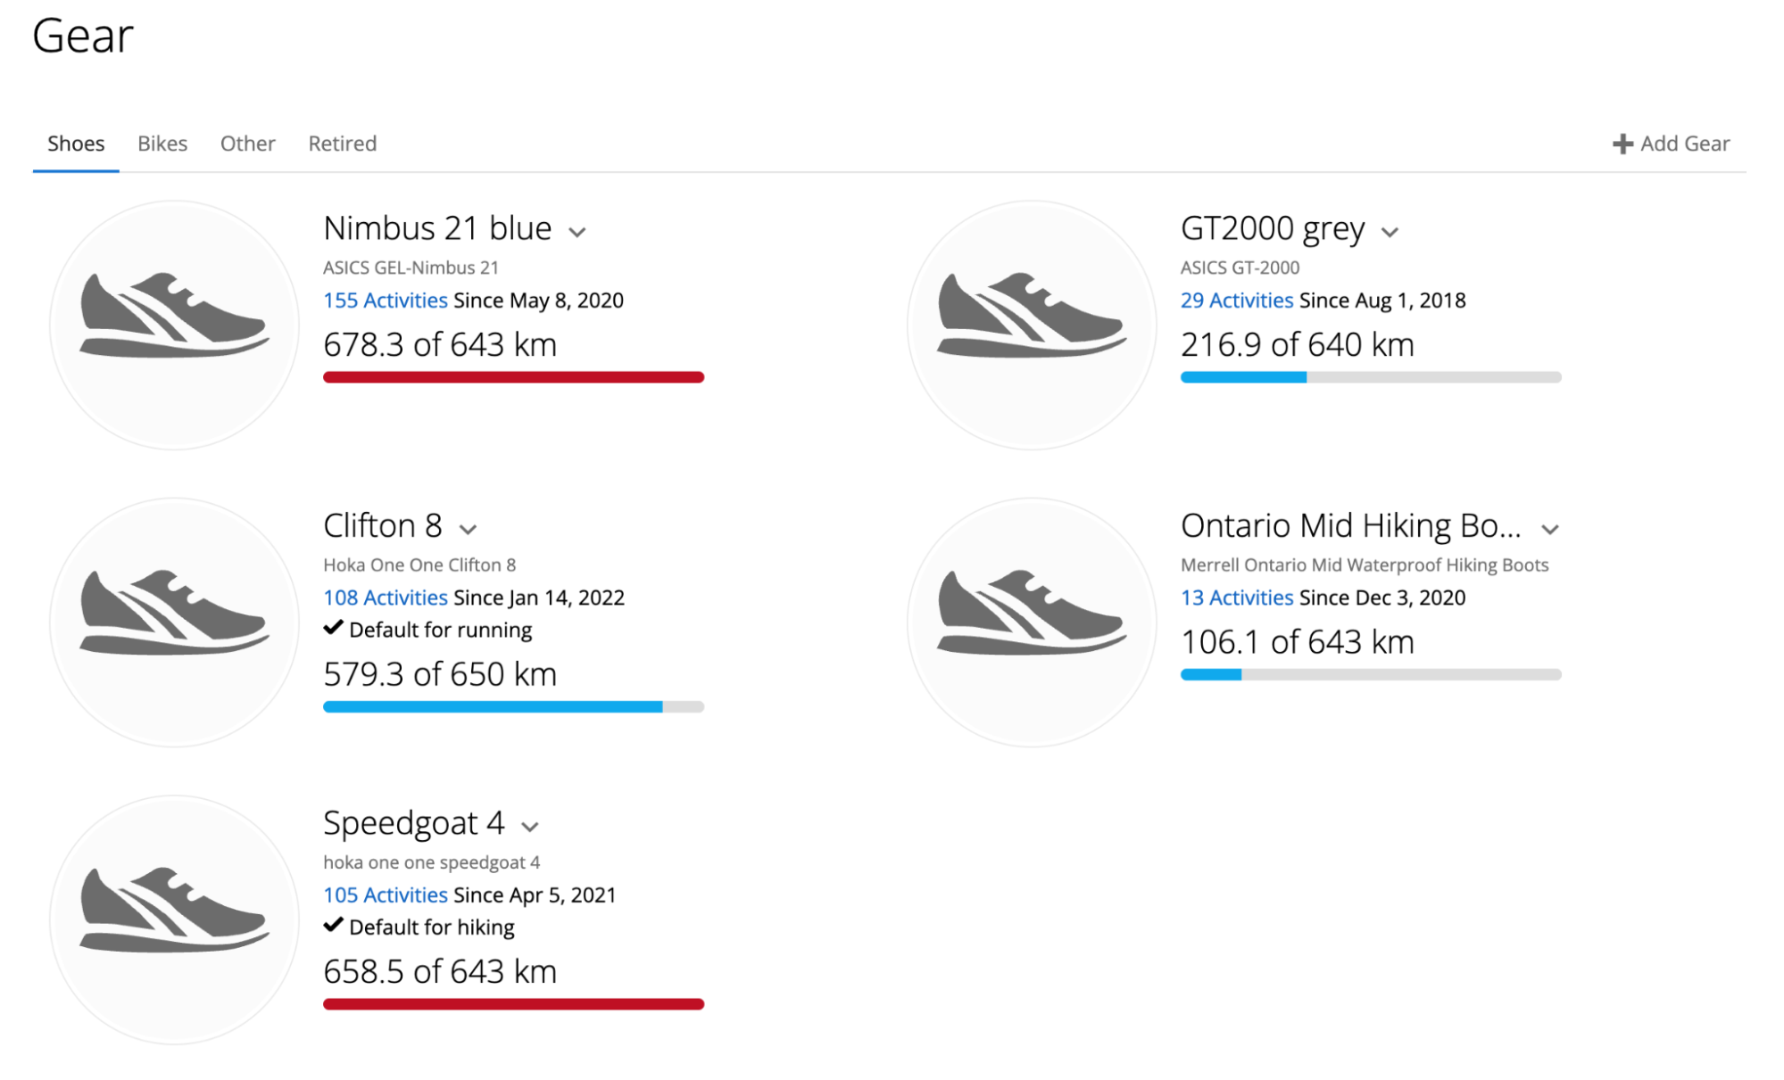Image resolution: width=1784 pixels, height=1080 pixels.
Task: Click the Default for running checkmark
Action: click(333, 628)
